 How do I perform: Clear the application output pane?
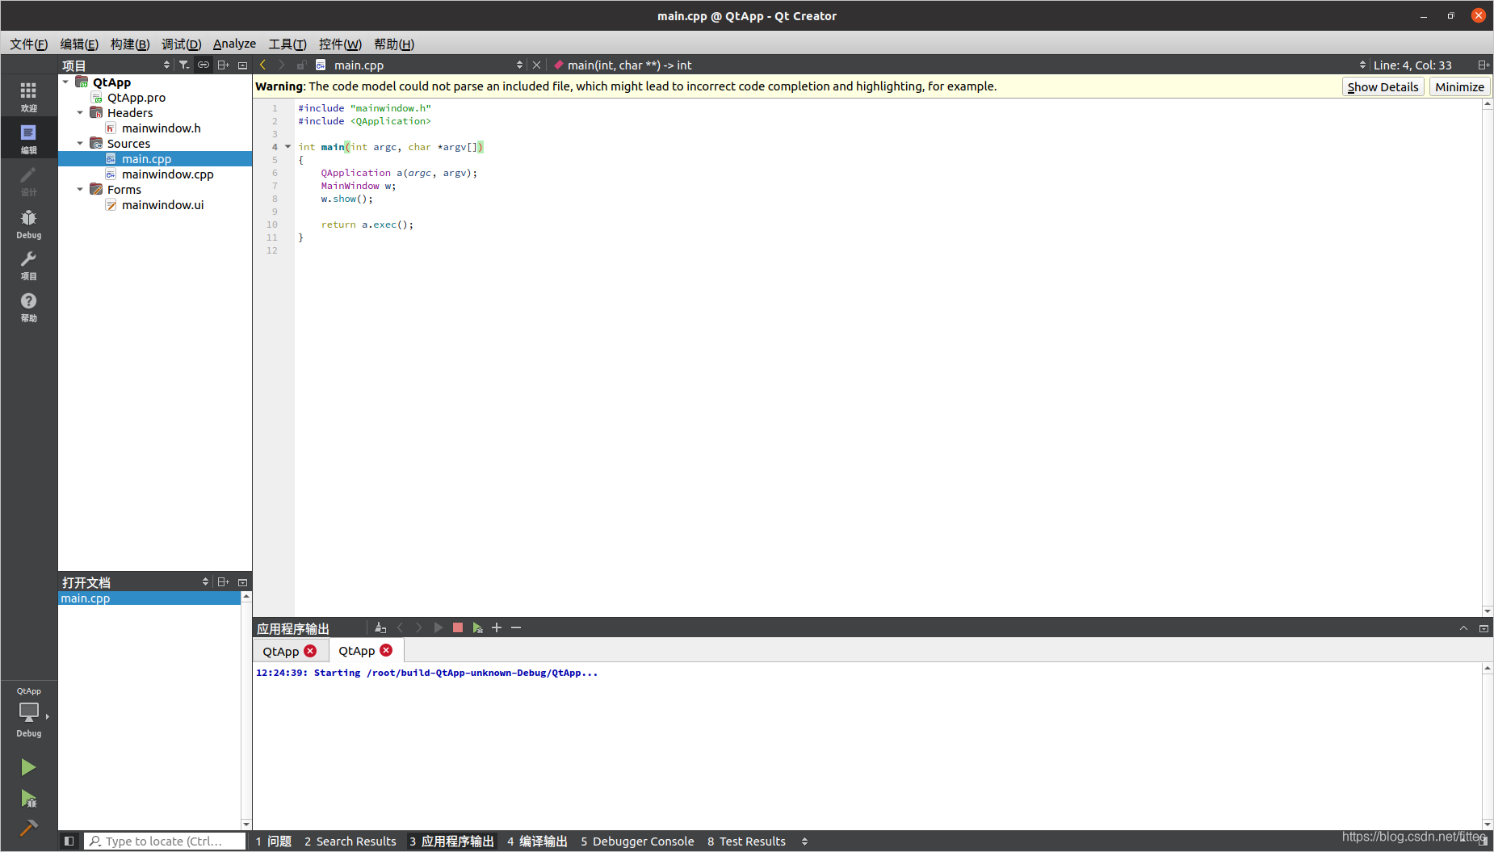coord(380,627)
